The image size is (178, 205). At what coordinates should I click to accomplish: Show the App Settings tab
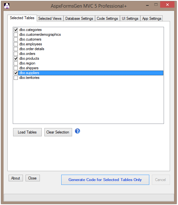(x=152, y=19)
